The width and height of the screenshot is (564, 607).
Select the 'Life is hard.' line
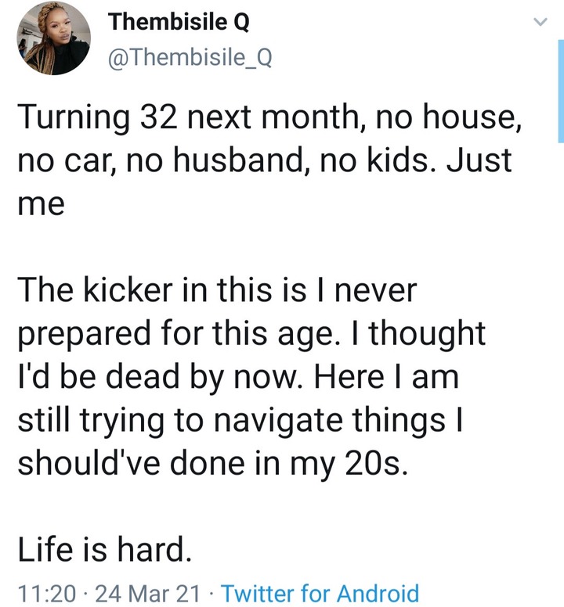(105, 549)
